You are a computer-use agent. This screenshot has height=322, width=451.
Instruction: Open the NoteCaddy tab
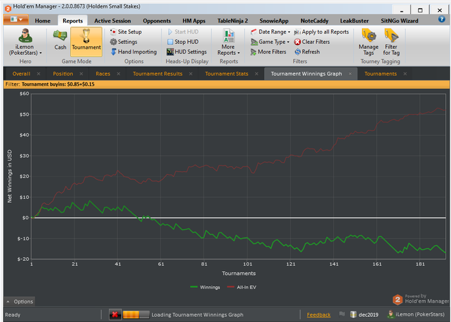click(314, 21)
